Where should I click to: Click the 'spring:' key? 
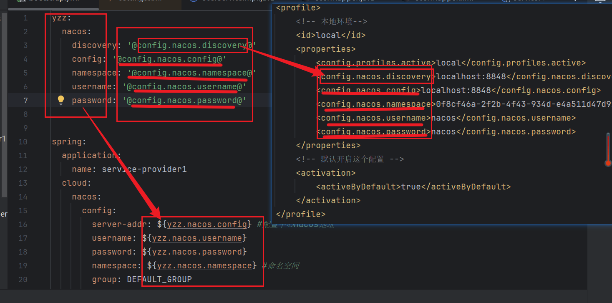coord(69,142)
